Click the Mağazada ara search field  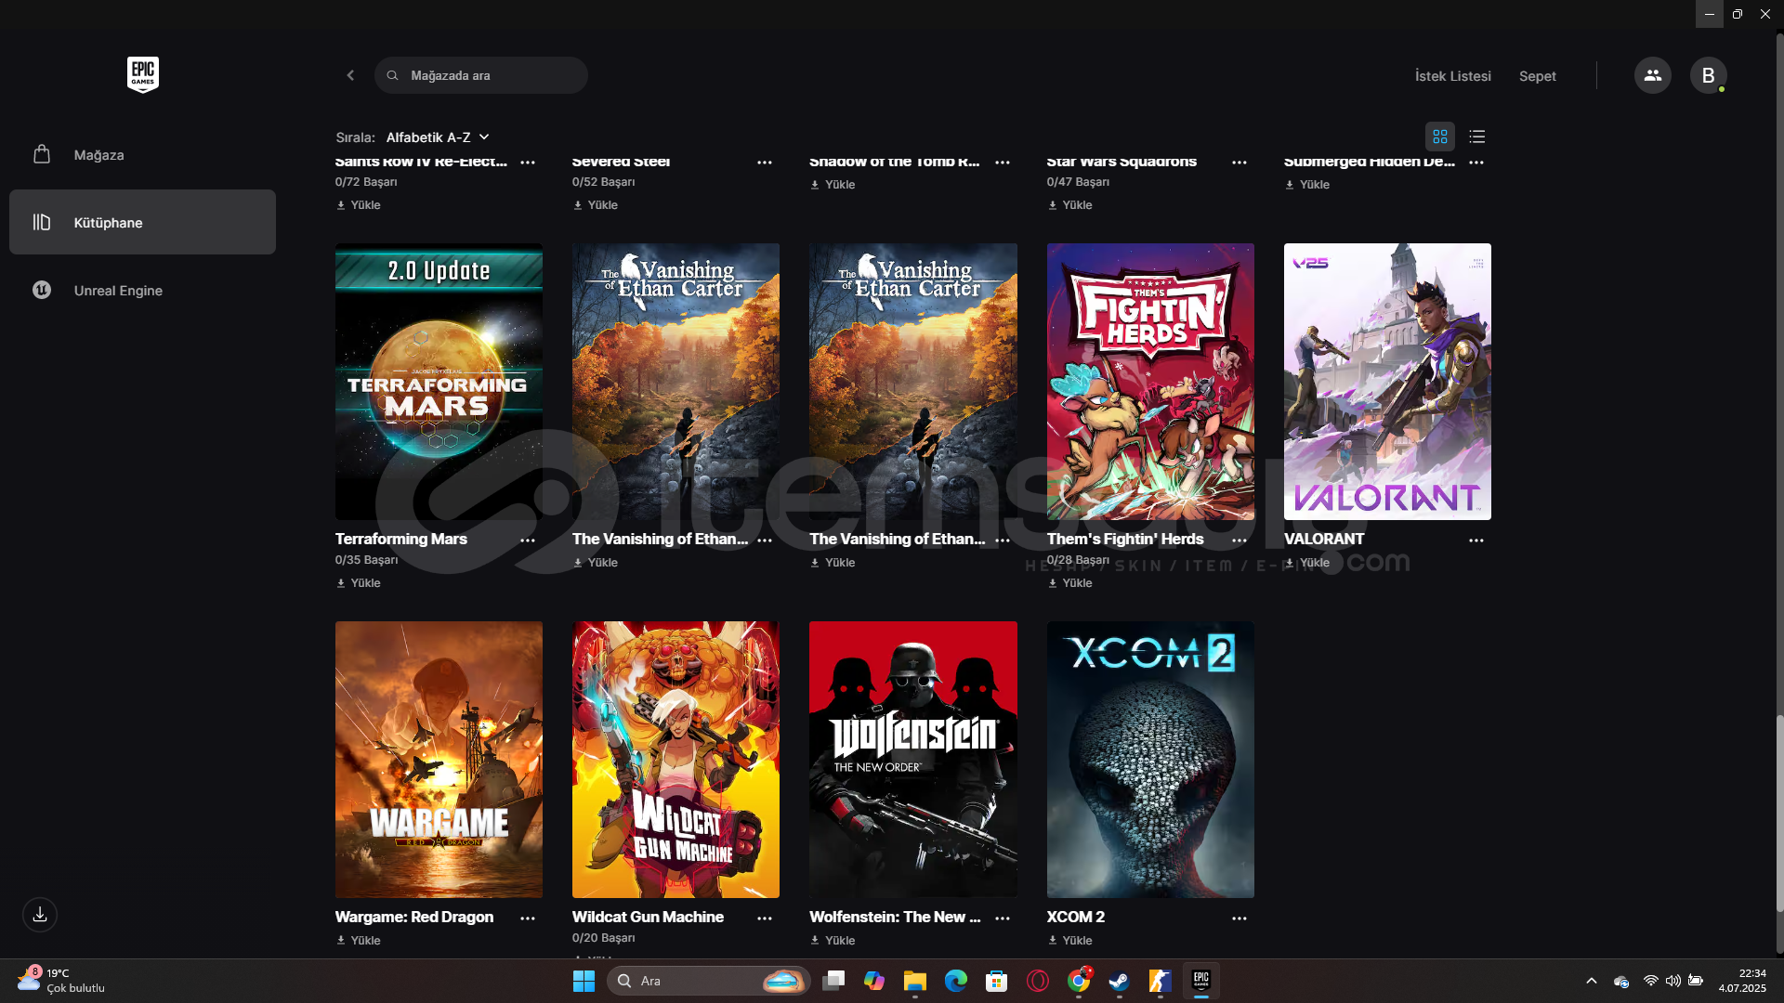click(481, 75)
